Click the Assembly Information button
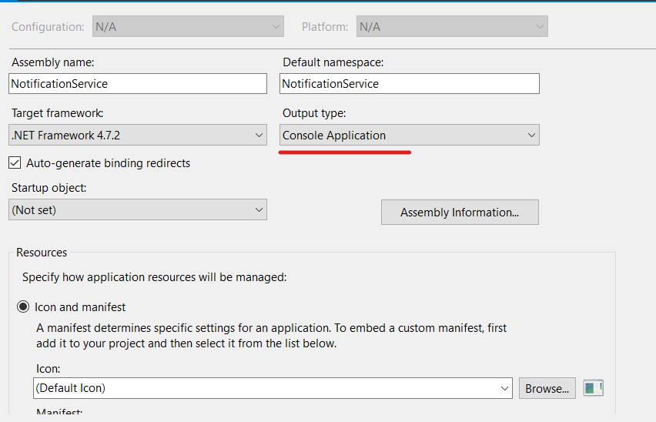 (x=460, y=212)
